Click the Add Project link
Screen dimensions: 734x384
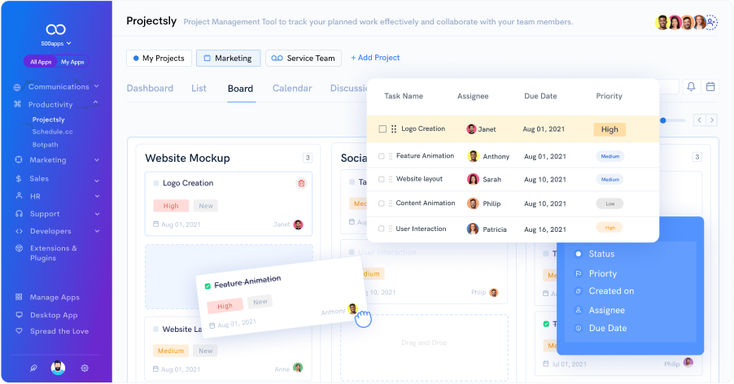click(x=375, y=58)
